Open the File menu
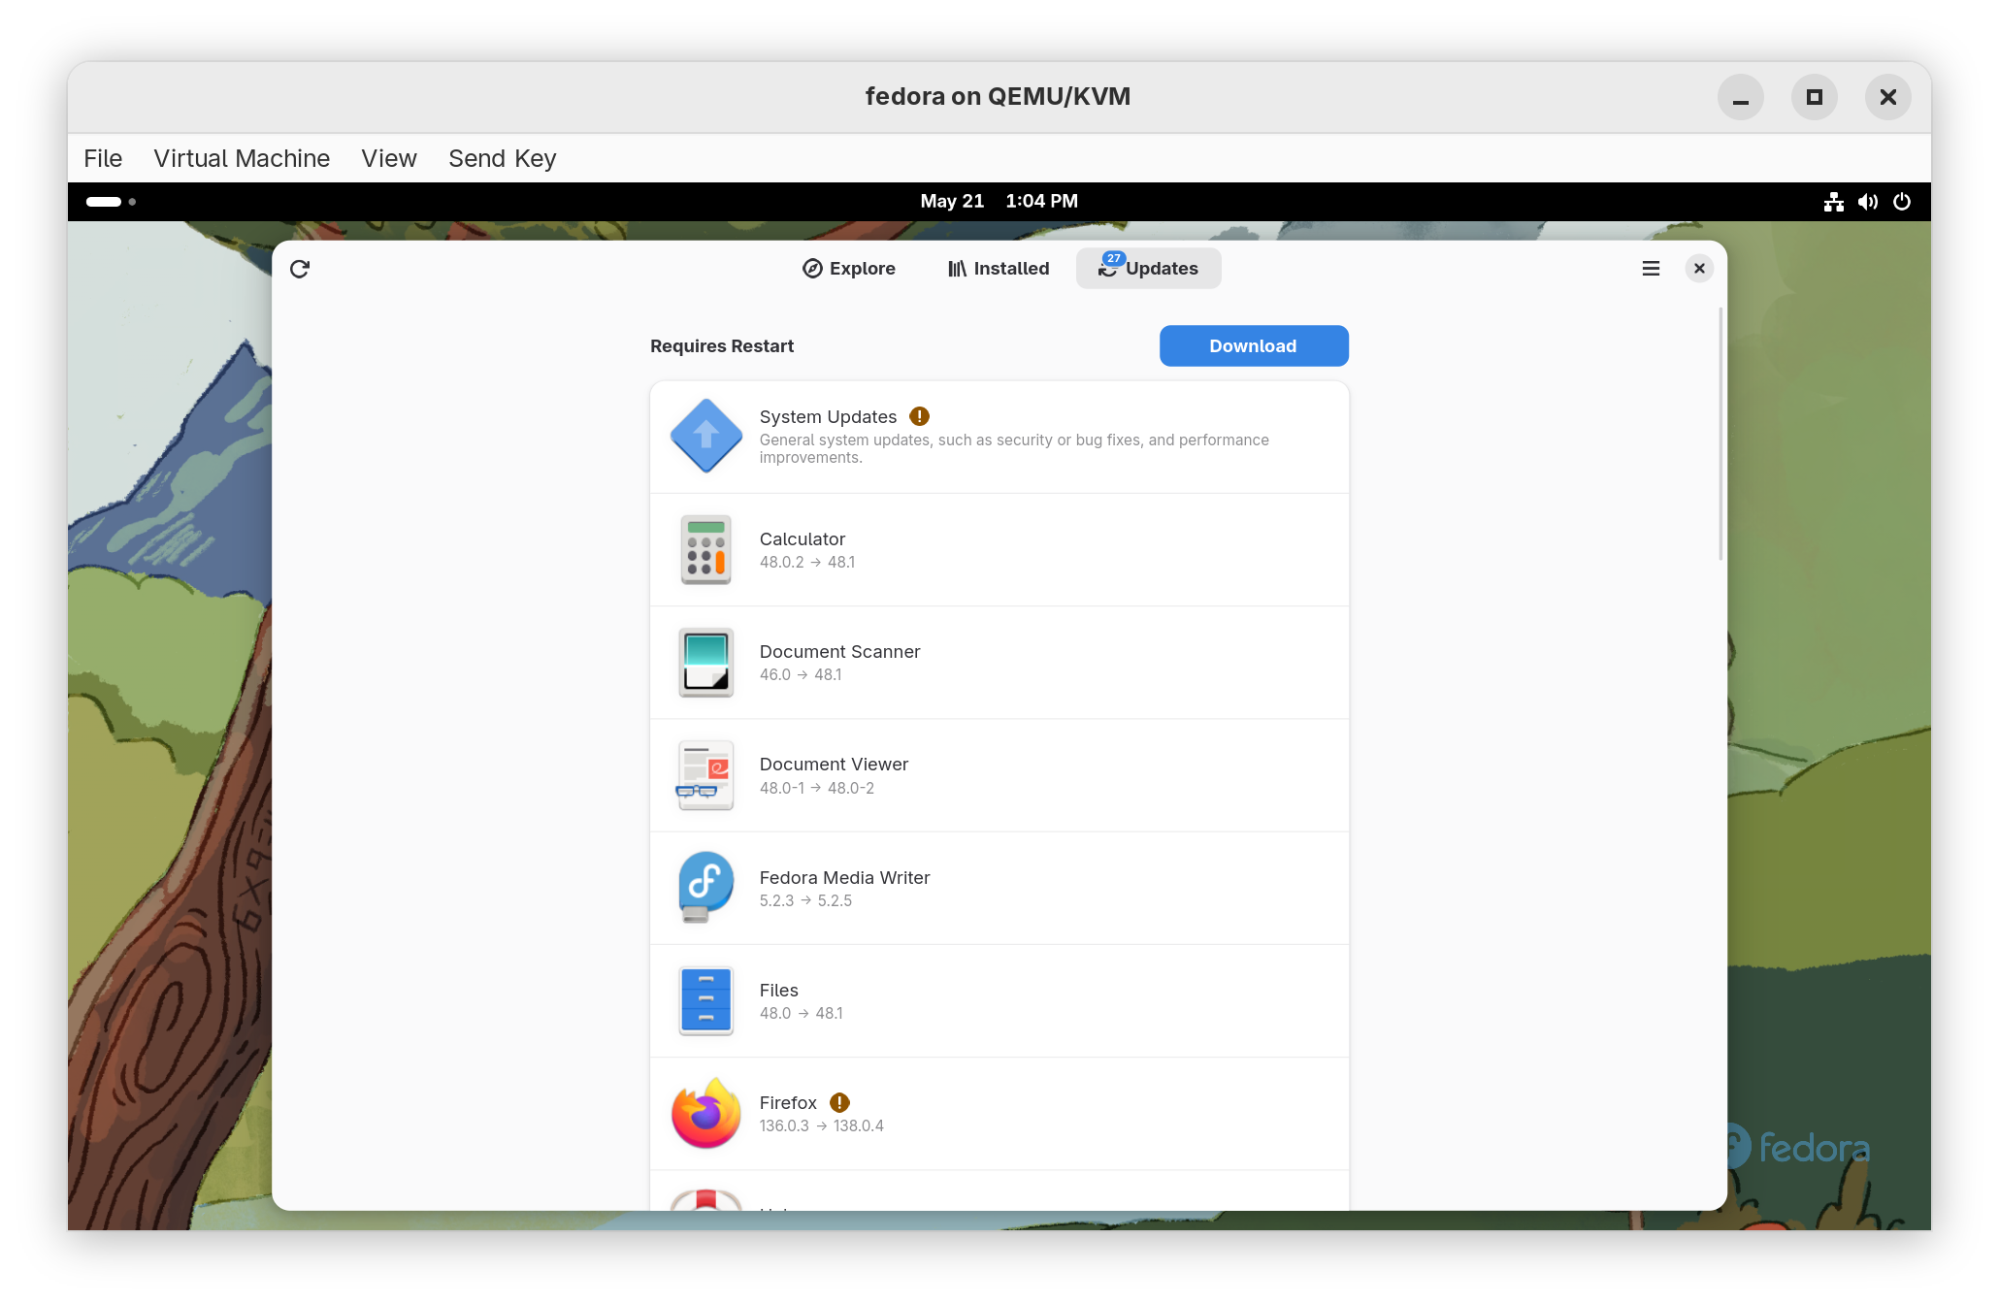The height and width of the screenshot is (1304, 1999). click(x=103, y=158)
